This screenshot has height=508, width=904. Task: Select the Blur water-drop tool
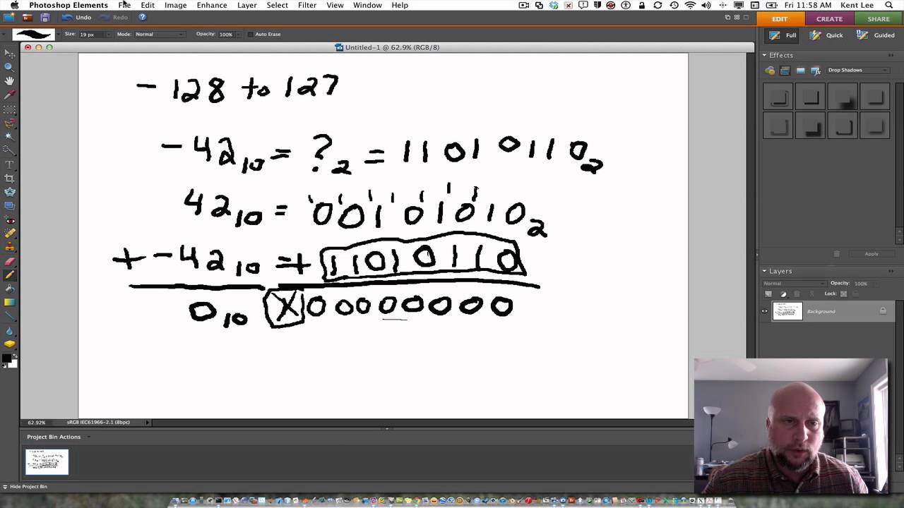[9, 330]
